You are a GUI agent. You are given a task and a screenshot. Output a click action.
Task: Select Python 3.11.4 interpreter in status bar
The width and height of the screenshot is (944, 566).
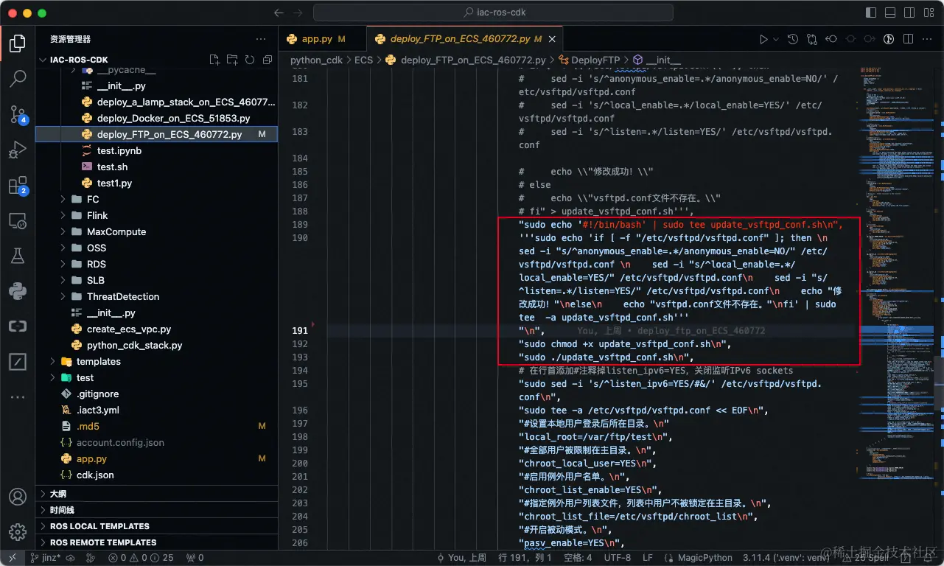coord(787,558)
